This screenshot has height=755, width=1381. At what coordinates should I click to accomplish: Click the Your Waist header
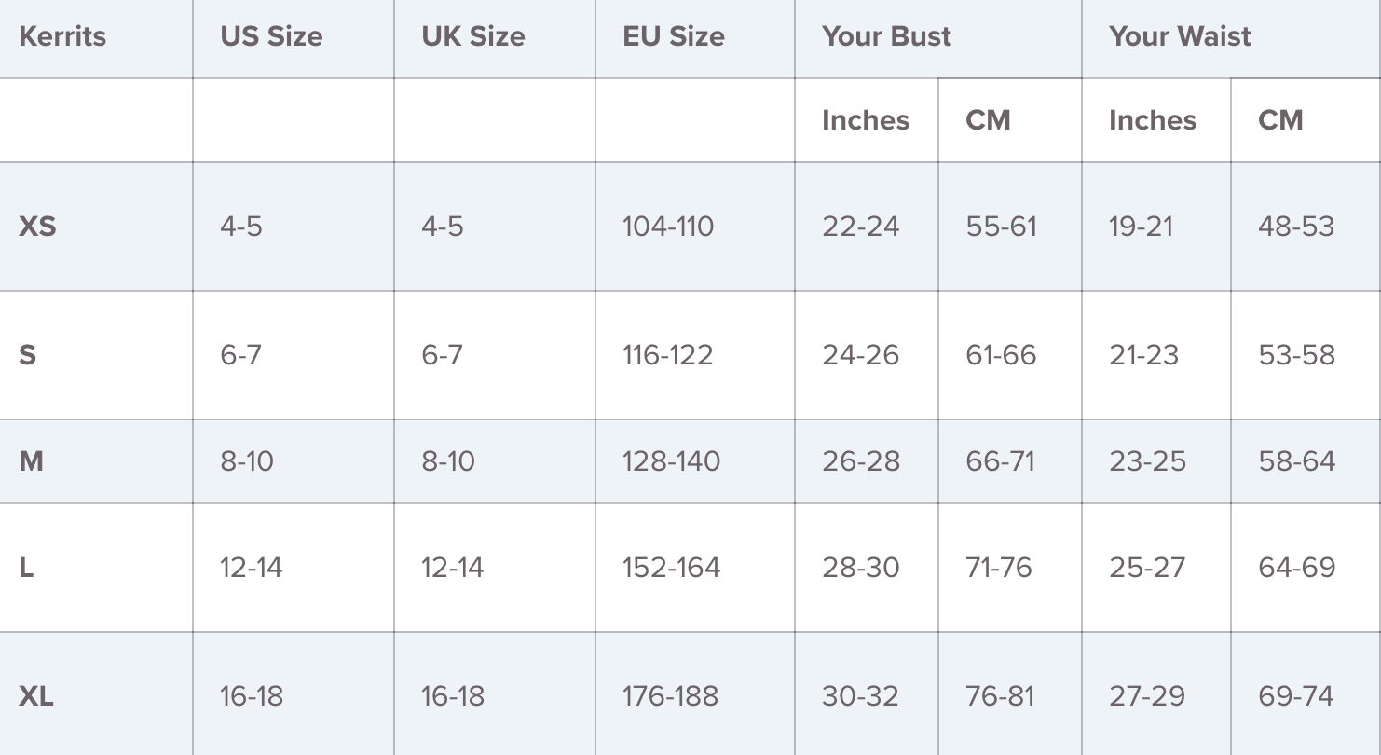1179,37
